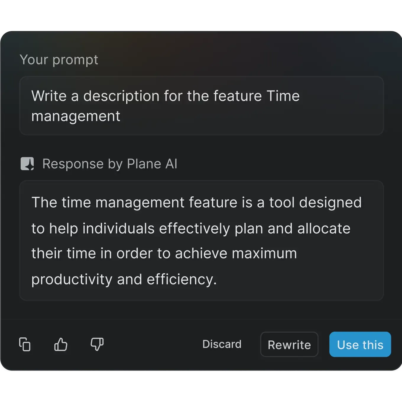Tap the Plane AI avatar next to Response
This screenshot has height=401, width=402.
click(x=28, y=164)
